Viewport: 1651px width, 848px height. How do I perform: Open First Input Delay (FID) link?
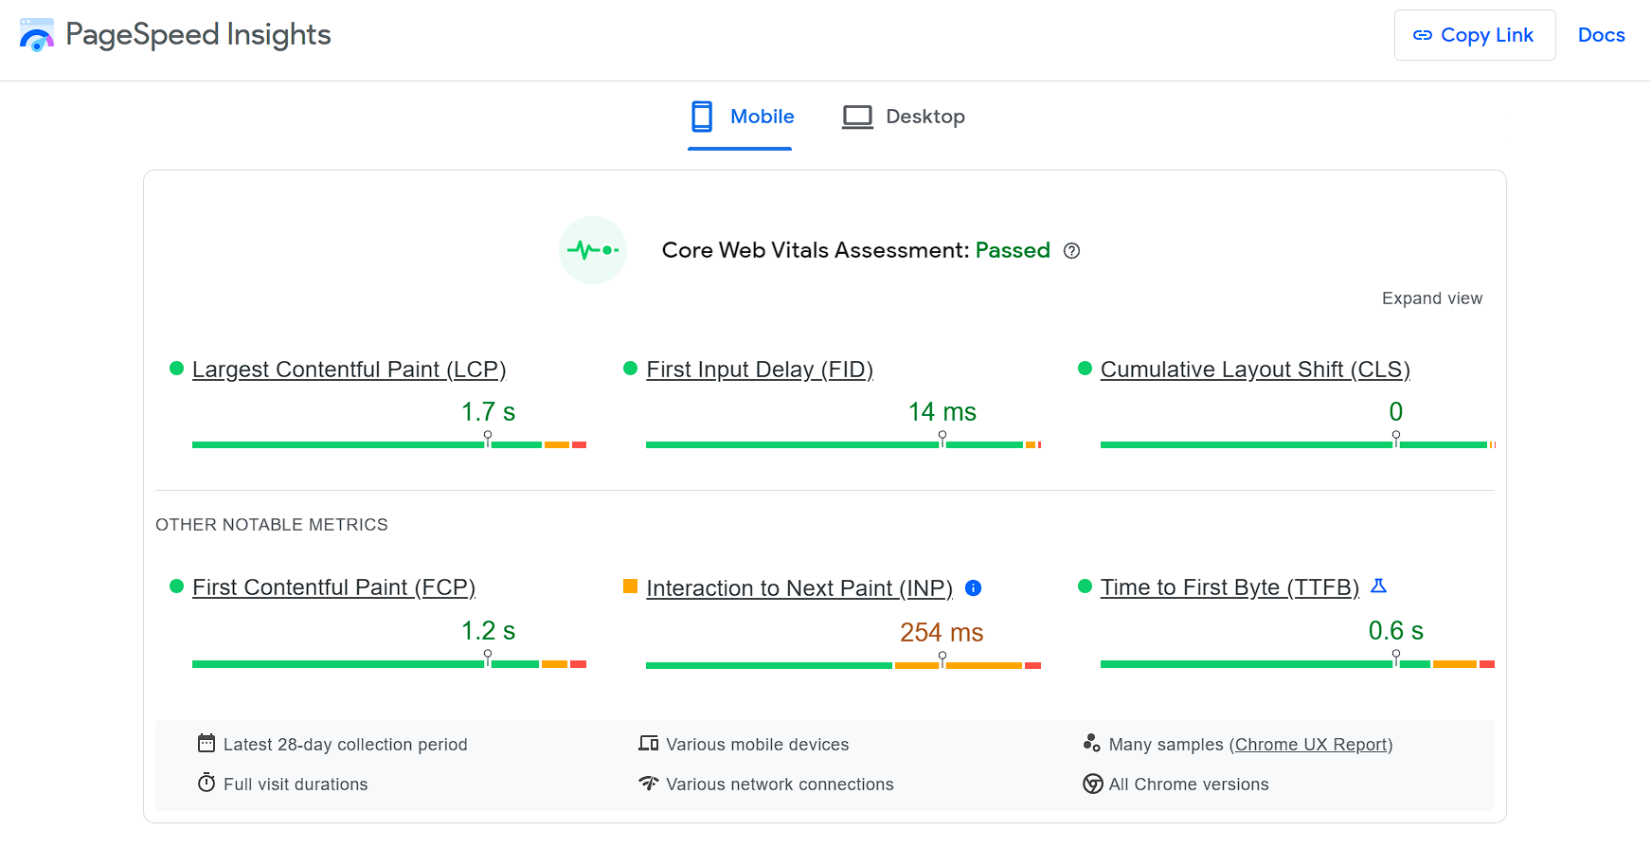(760, 370)
